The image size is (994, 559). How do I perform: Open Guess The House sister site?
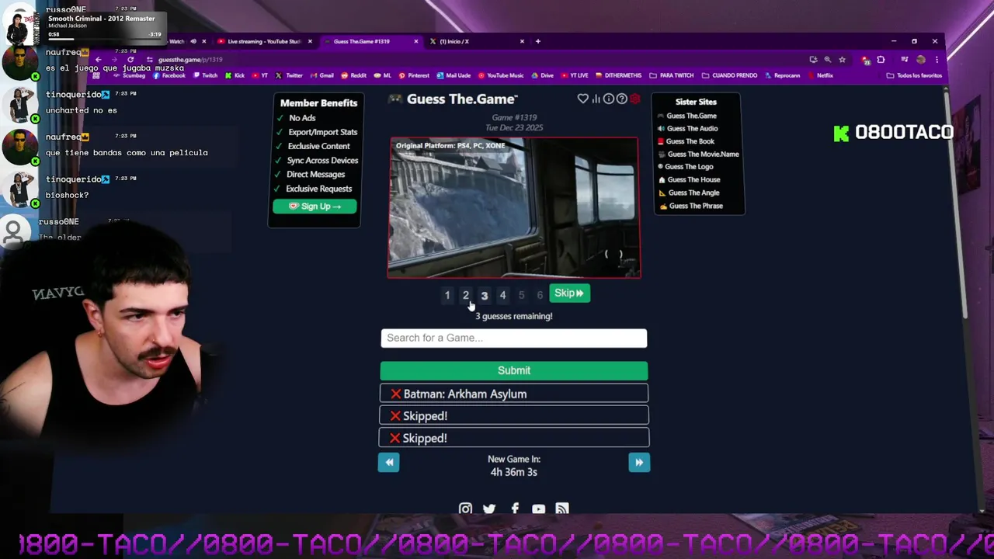click(x=693, y=179)
